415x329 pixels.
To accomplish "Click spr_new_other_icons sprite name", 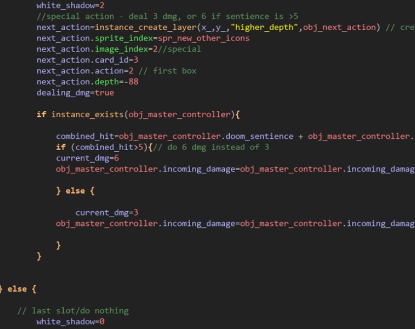I will [x=204, y=38].
